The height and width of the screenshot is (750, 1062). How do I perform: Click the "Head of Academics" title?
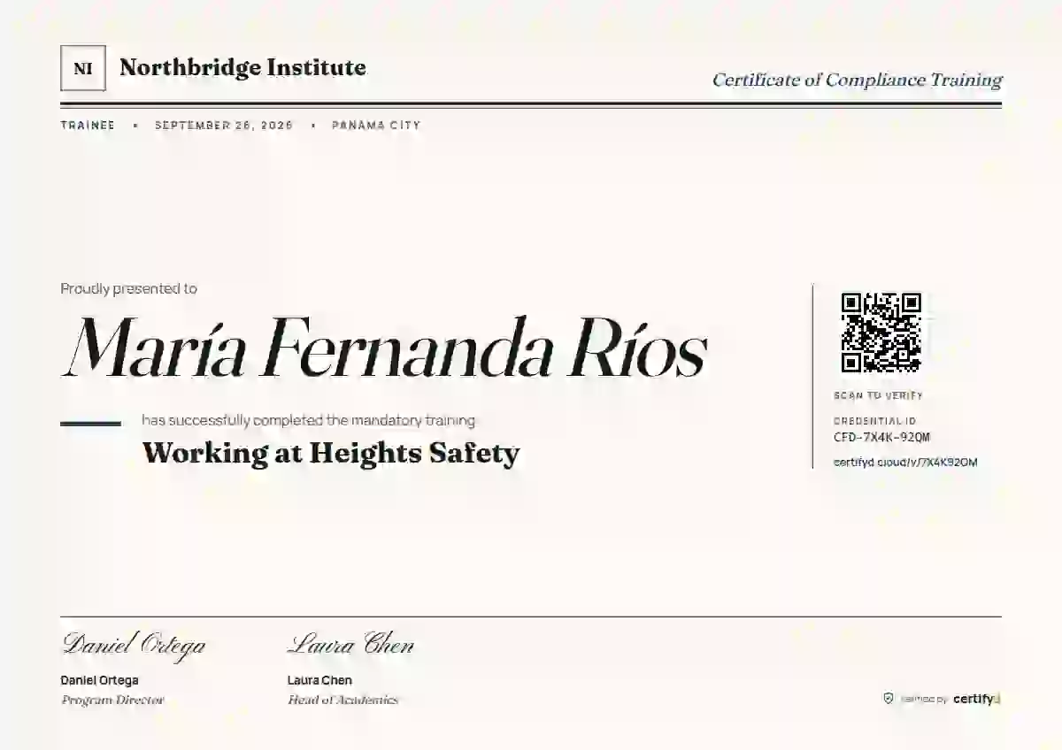(342, 700)
